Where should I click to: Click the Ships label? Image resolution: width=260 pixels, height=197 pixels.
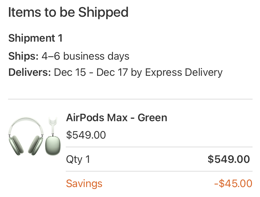[23, 56]
